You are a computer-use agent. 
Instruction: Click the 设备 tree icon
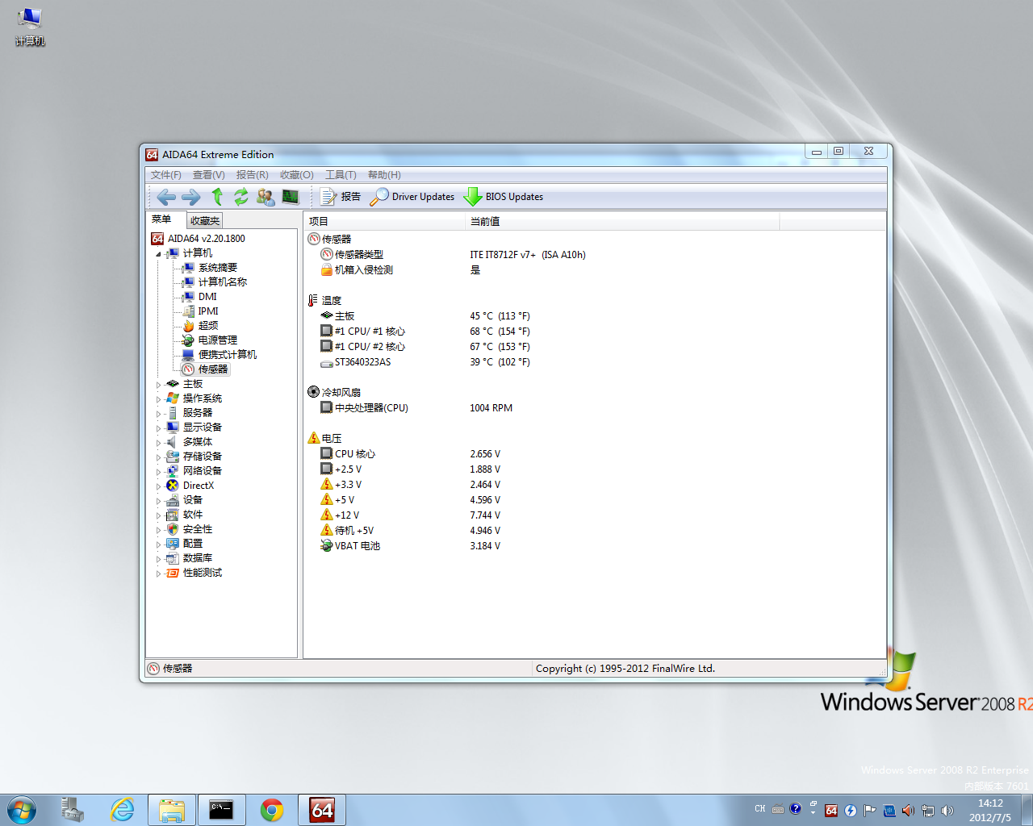click(173, 500)
